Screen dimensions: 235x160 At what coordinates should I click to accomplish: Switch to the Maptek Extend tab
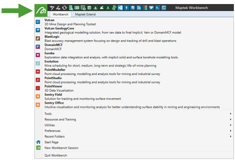[x=85, y=14]
